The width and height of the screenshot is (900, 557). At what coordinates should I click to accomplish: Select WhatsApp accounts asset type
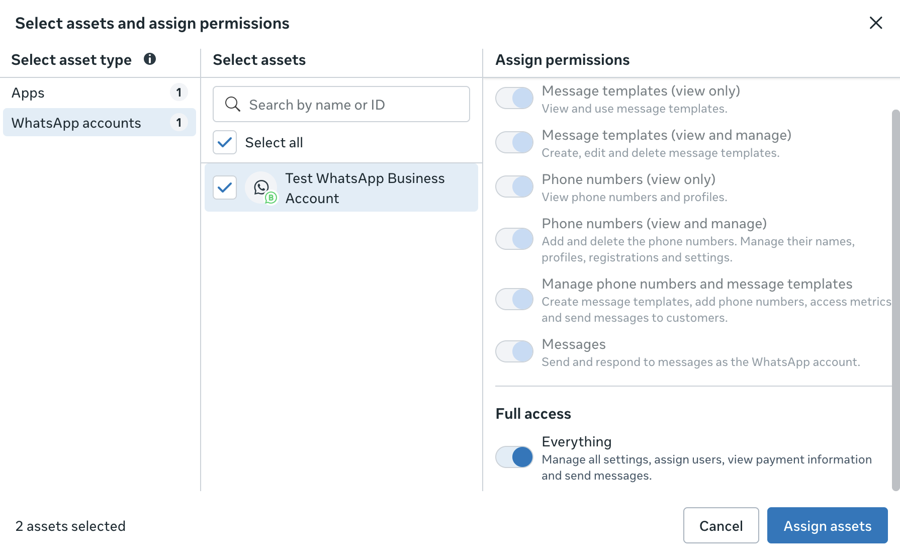100,122
